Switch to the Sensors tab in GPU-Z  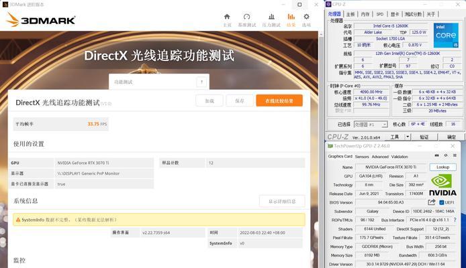tap(362, 157)
